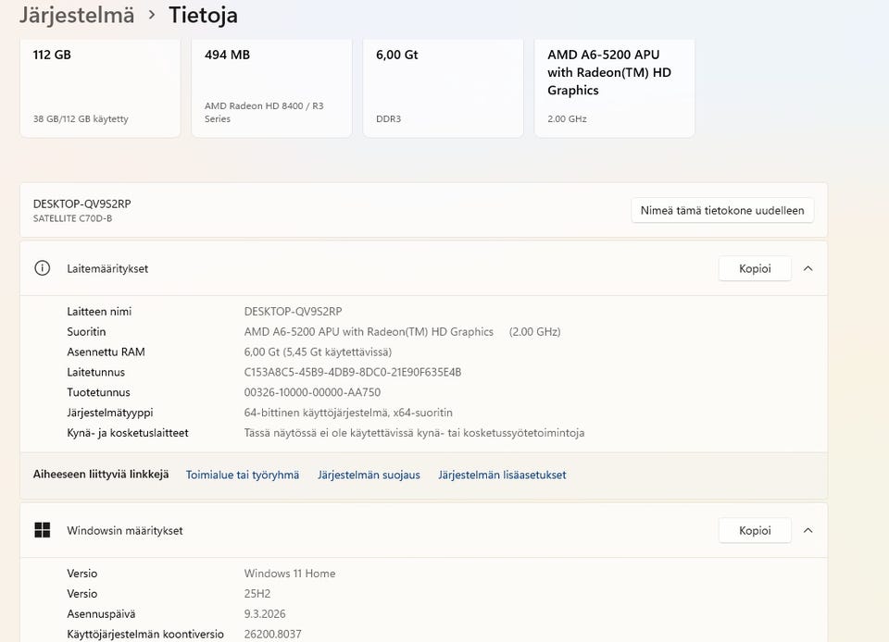Click the Windows logo icon beside Windowsin määritykset
Image resolution: width=889 pixels, height=642 pixels.
tap(42, 530)
